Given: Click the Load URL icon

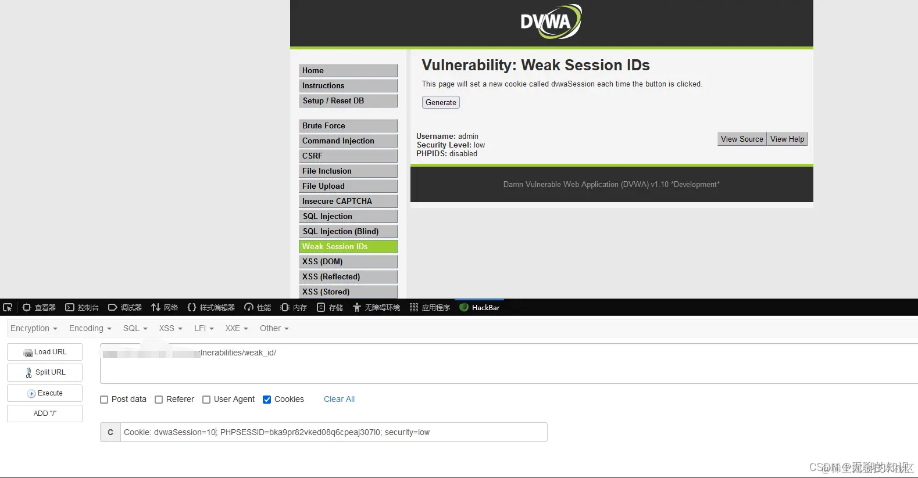Looking at the screenshot, I should point(28,353).
